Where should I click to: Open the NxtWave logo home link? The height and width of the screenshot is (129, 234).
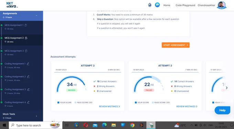12,5
